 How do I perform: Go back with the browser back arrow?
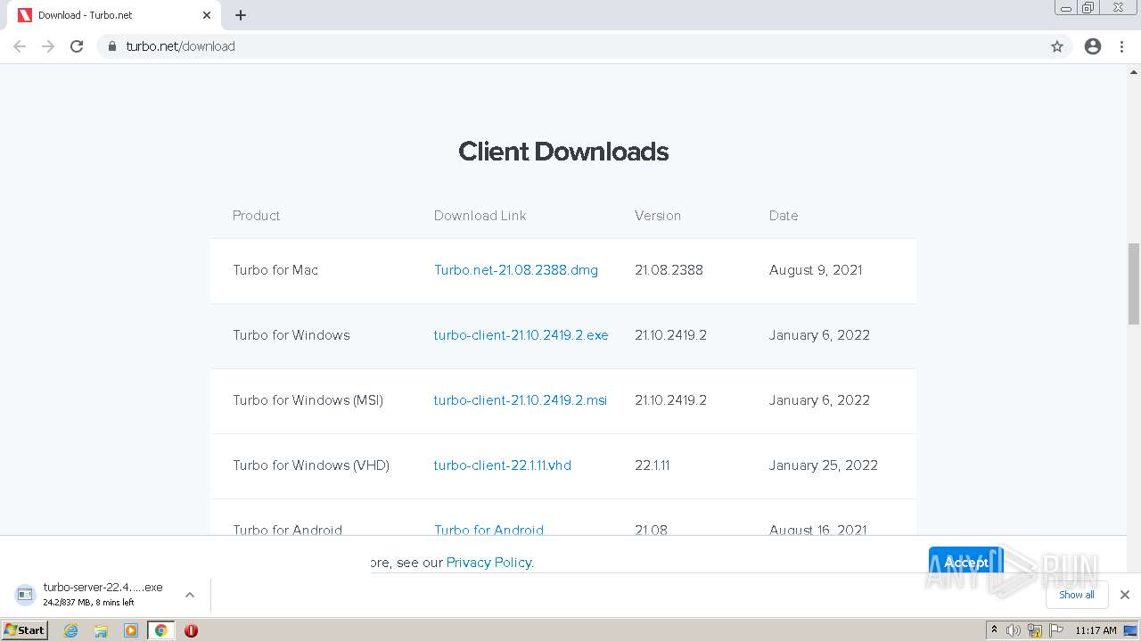click(x=20, y=46)
